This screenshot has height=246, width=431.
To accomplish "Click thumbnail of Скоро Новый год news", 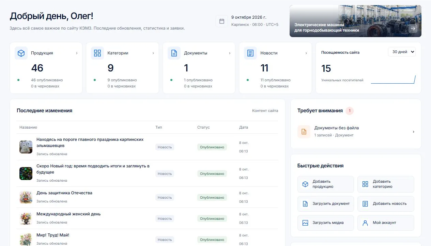I will [26, 174].
